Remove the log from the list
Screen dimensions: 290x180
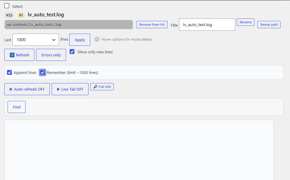point(152,25)
